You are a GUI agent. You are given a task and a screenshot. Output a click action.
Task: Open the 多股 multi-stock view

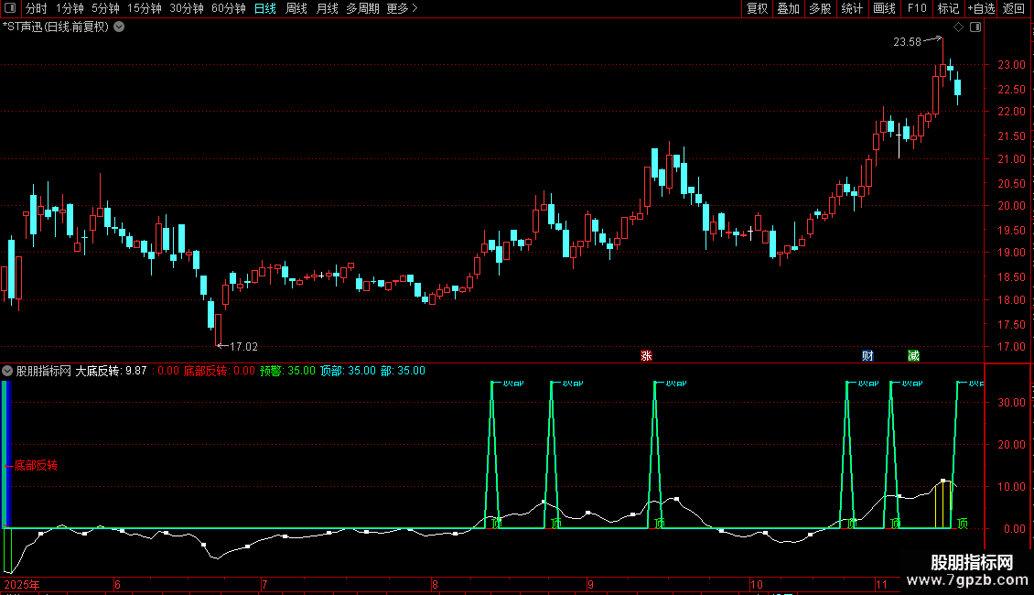pyautogui.click(x=820, y=8)
